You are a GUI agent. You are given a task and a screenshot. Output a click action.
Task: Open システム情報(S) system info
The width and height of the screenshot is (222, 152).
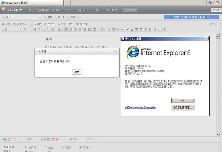183,108
